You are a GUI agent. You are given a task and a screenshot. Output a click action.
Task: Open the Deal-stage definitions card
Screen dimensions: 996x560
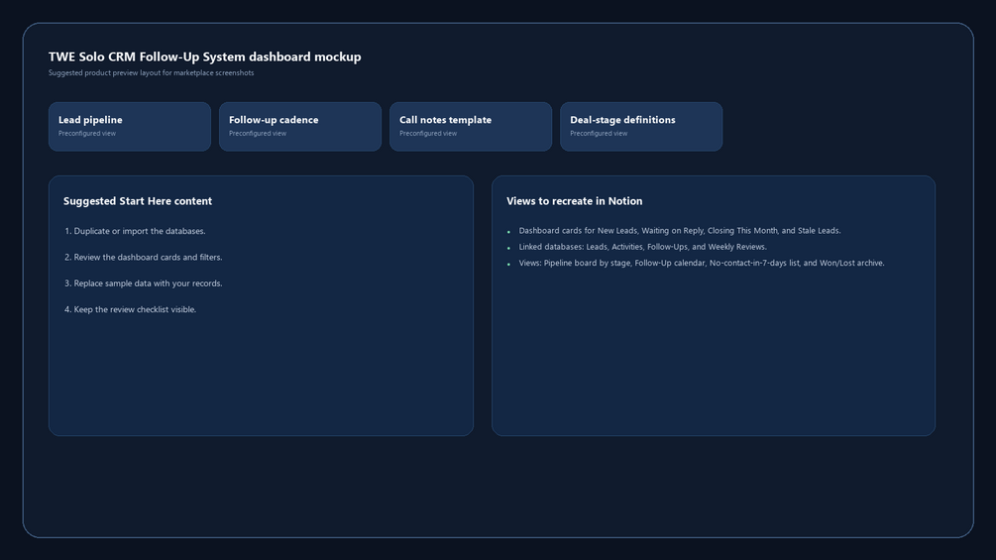point(641,126)
